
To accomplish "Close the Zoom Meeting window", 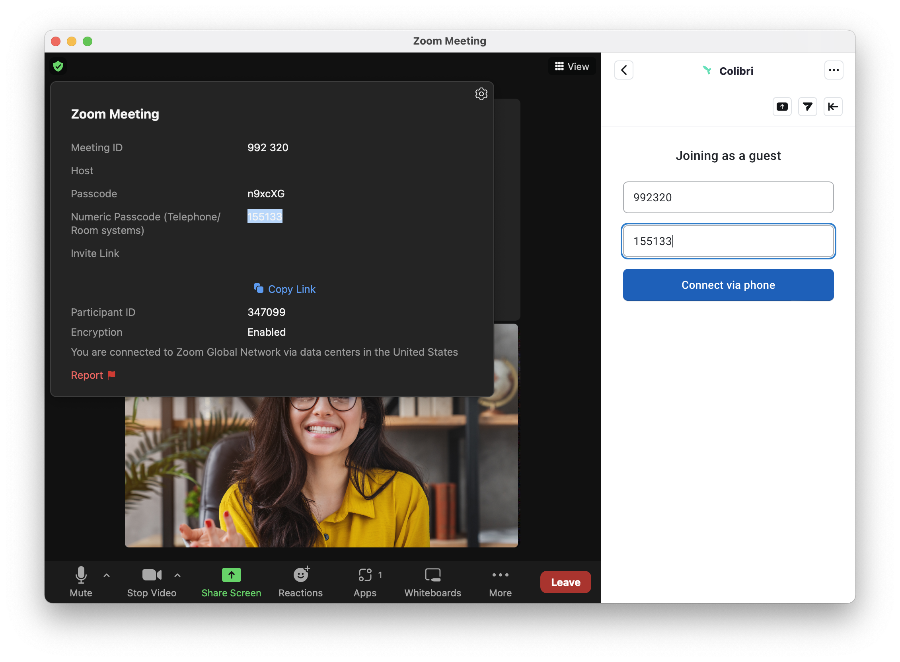I will pos(56,41).
